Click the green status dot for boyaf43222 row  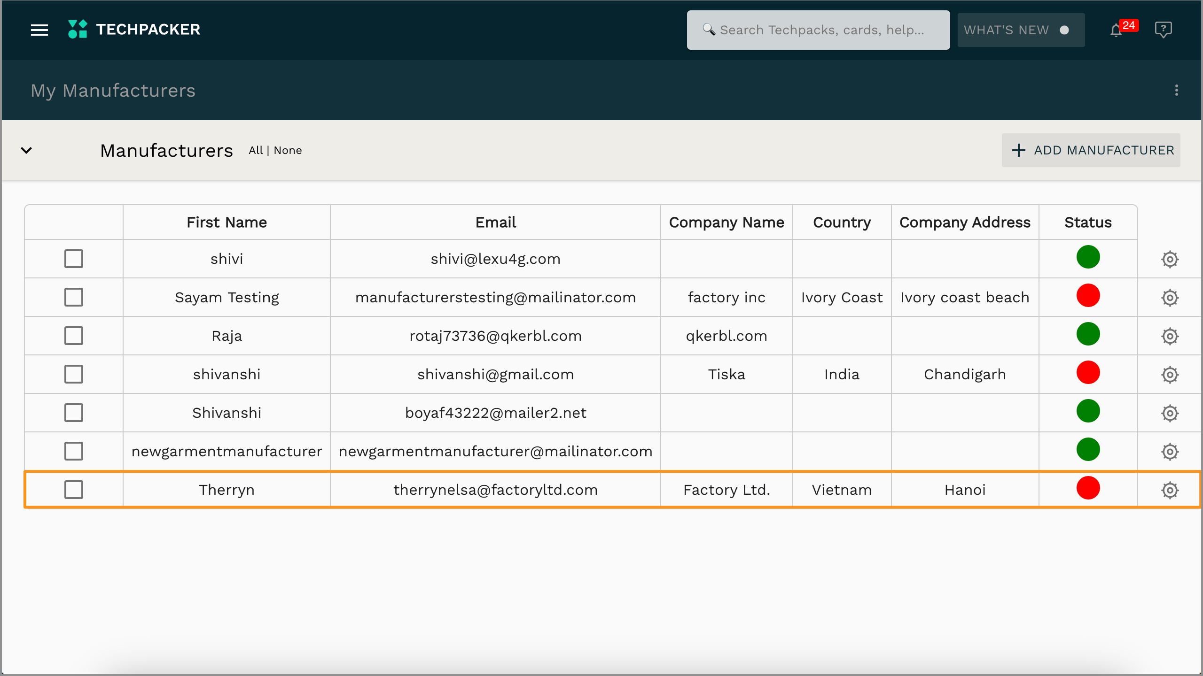[x=1088, y=411]
